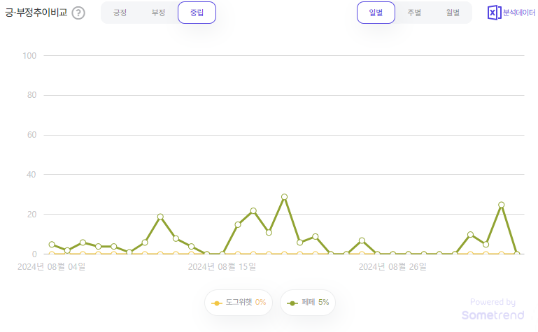The image size is (538, 332).
Task: Click the last 페페 peak near 25
Action: click(x=502, y=205)
